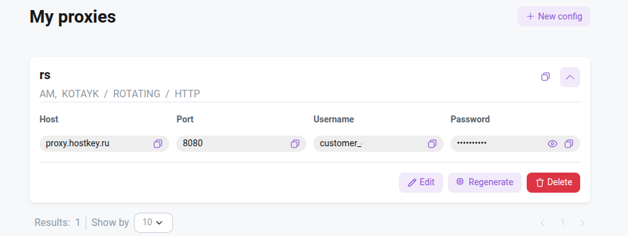This screenshot has width=628, height=236.
Task: Go to the next results page
Action: click(x=583, y=222)
